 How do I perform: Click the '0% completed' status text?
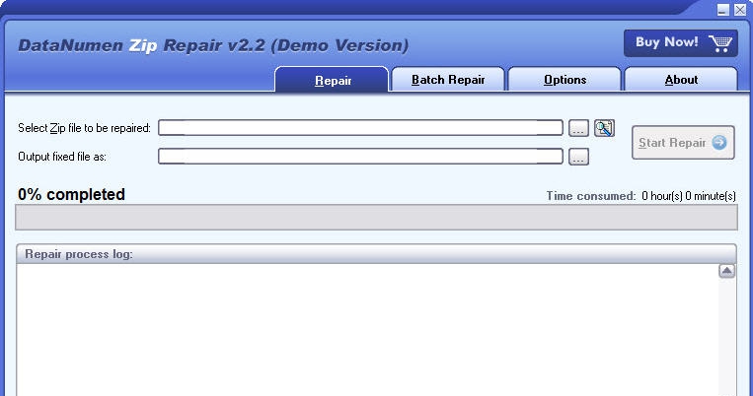72,194
